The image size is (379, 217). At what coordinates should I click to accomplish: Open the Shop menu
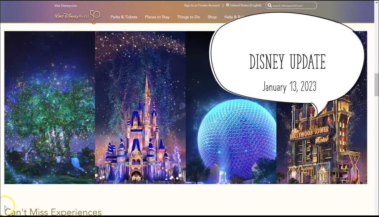(212, 17)
